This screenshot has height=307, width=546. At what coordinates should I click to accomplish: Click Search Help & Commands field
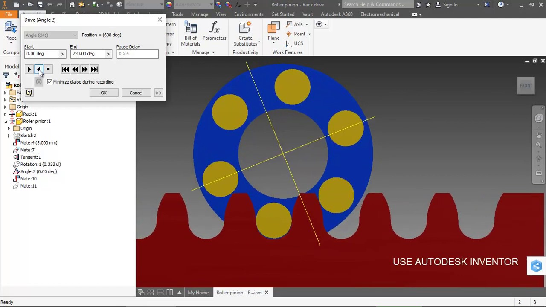click(378, 5)
